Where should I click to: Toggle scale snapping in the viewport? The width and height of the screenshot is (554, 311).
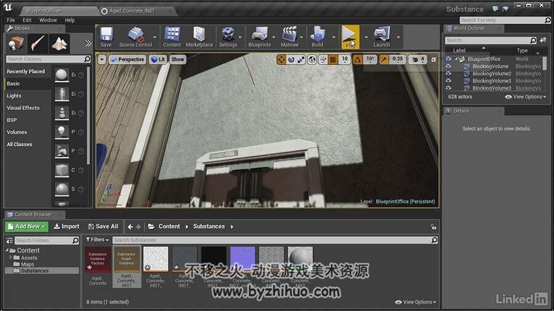[383, 60]
